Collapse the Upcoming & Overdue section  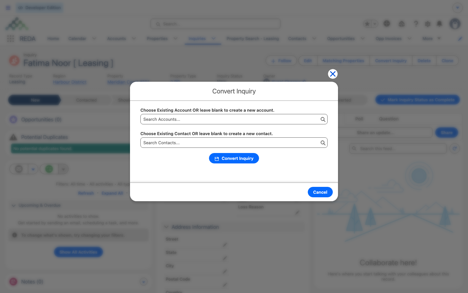(x=14, y=205)
